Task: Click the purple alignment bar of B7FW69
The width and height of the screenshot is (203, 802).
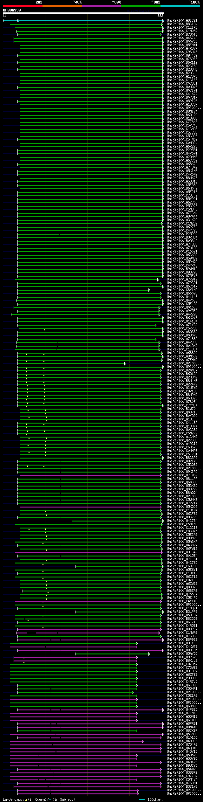Action: [91, 475]
